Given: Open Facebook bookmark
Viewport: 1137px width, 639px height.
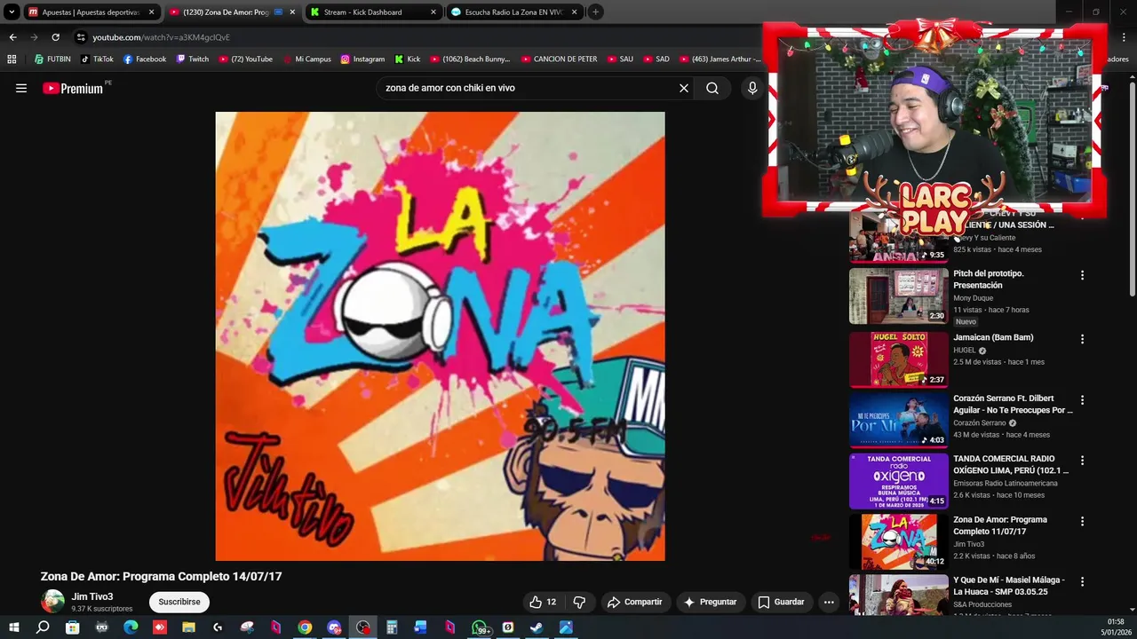Looking at the screenshot, I should tap(145, 59).
